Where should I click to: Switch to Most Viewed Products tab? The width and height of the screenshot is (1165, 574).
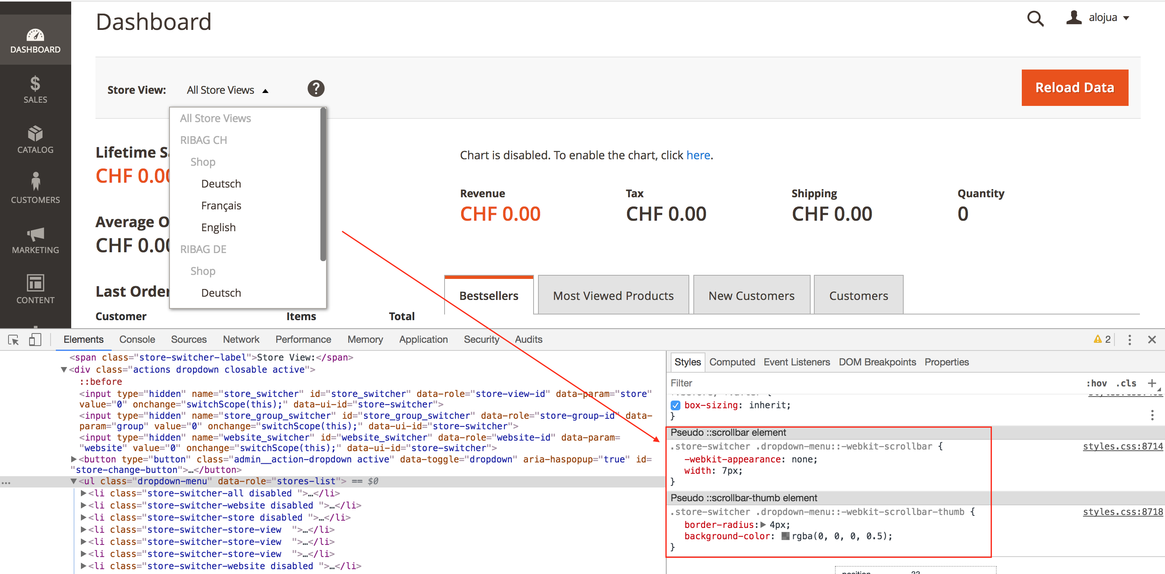pyautogui.click(x=613, y=295)
